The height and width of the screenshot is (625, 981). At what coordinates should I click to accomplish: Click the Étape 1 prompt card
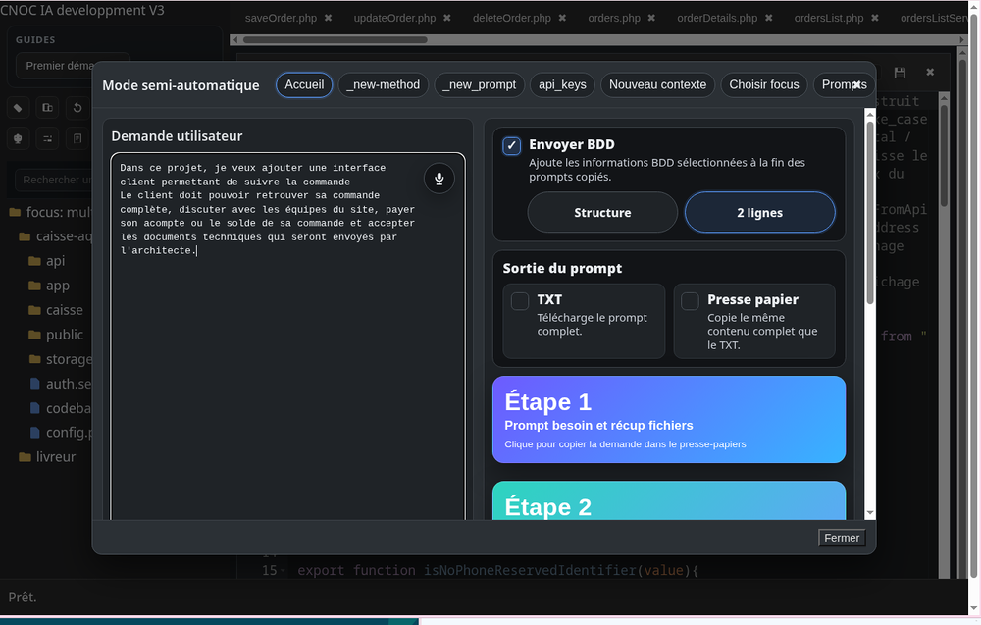click(669, 419)
